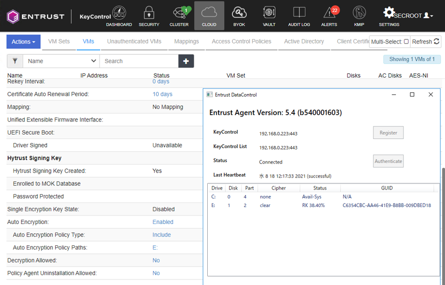Click the Drive column header
Image resolution: width=445 pixels, height=285 pixels.
217,188
